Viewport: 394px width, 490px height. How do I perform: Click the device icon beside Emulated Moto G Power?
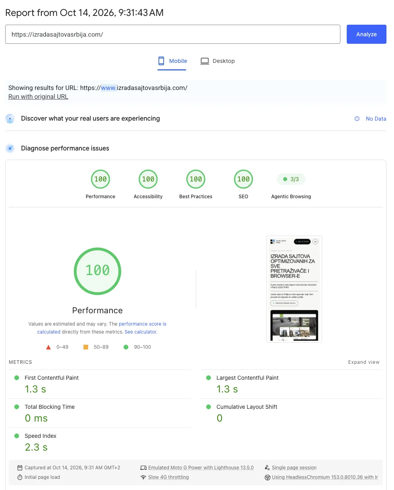[143, 468]
